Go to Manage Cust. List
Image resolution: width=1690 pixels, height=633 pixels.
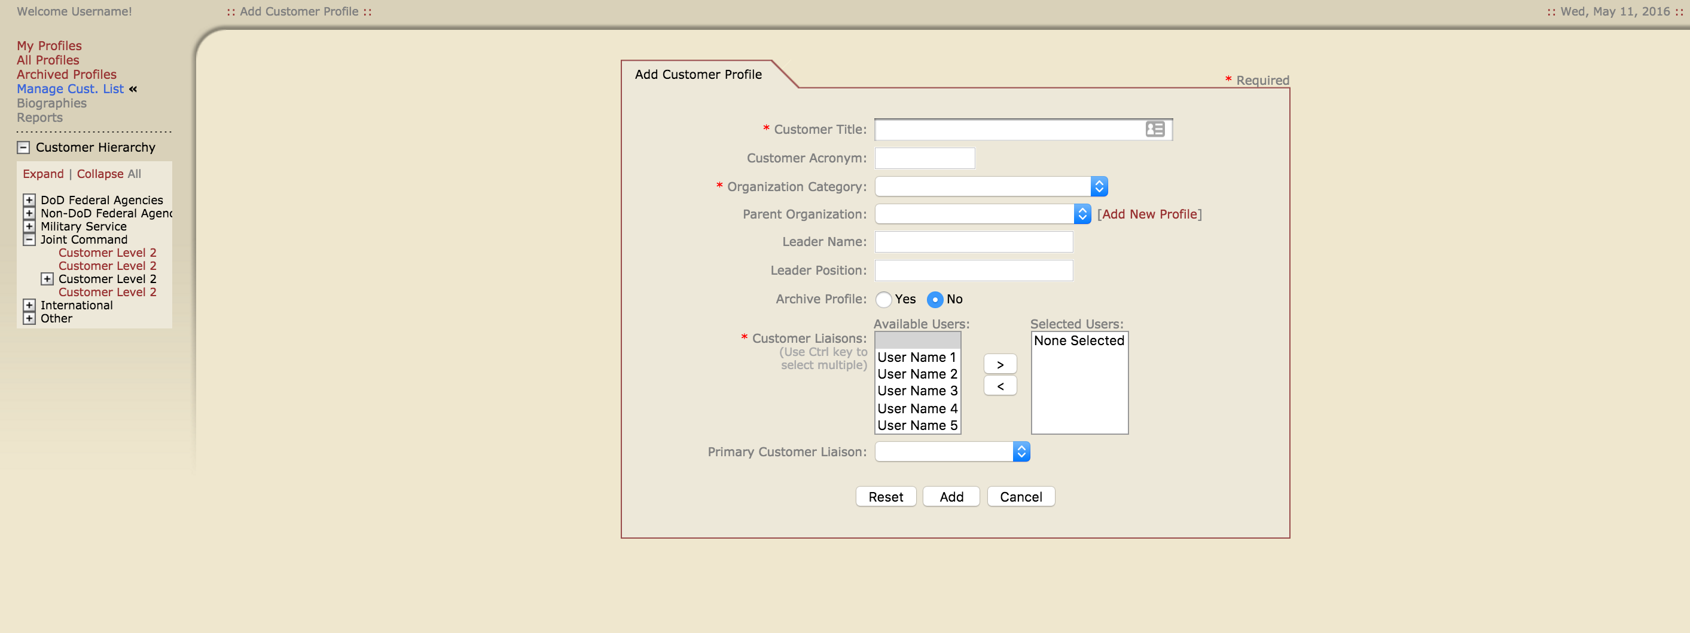pyautogui.click(x=71, y=88)
